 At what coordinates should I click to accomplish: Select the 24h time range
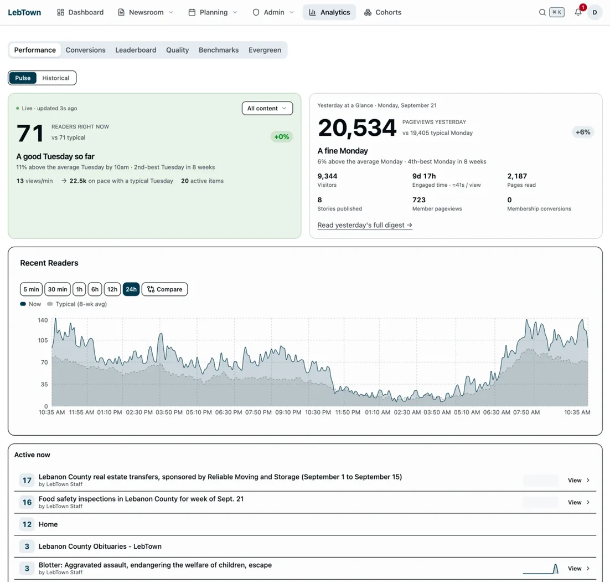(131, 289)
